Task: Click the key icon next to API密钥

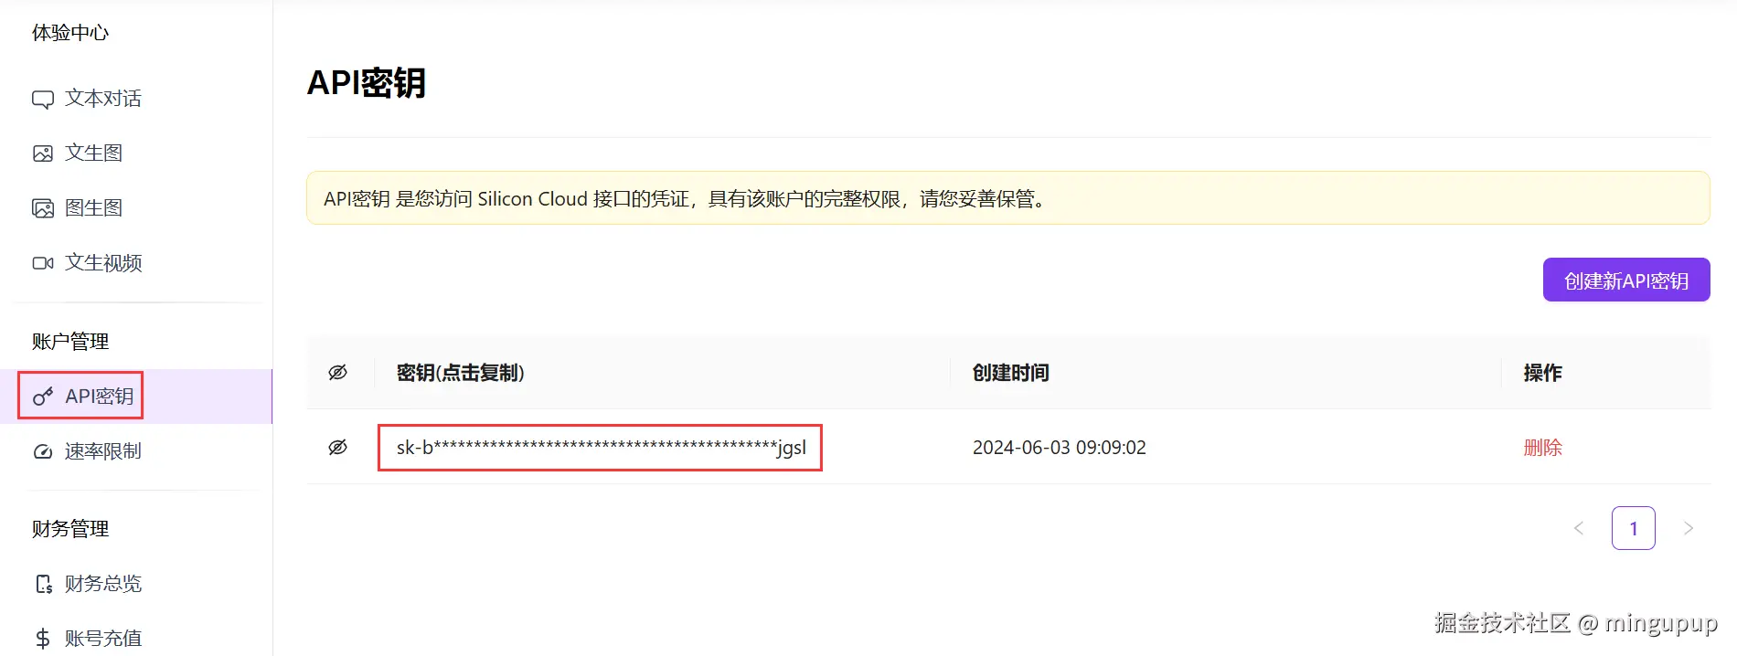Action: coord(43,397)
